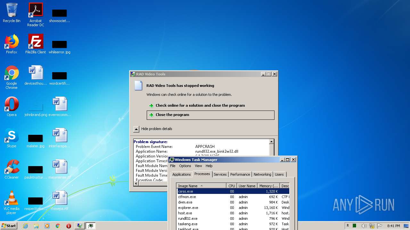
Task: Sort processes by Image Name column
Action: click(201, 186)
